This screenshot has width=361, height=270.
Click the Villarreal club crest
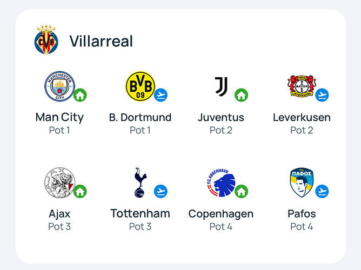pyautogui.click(x=46, y=40)
